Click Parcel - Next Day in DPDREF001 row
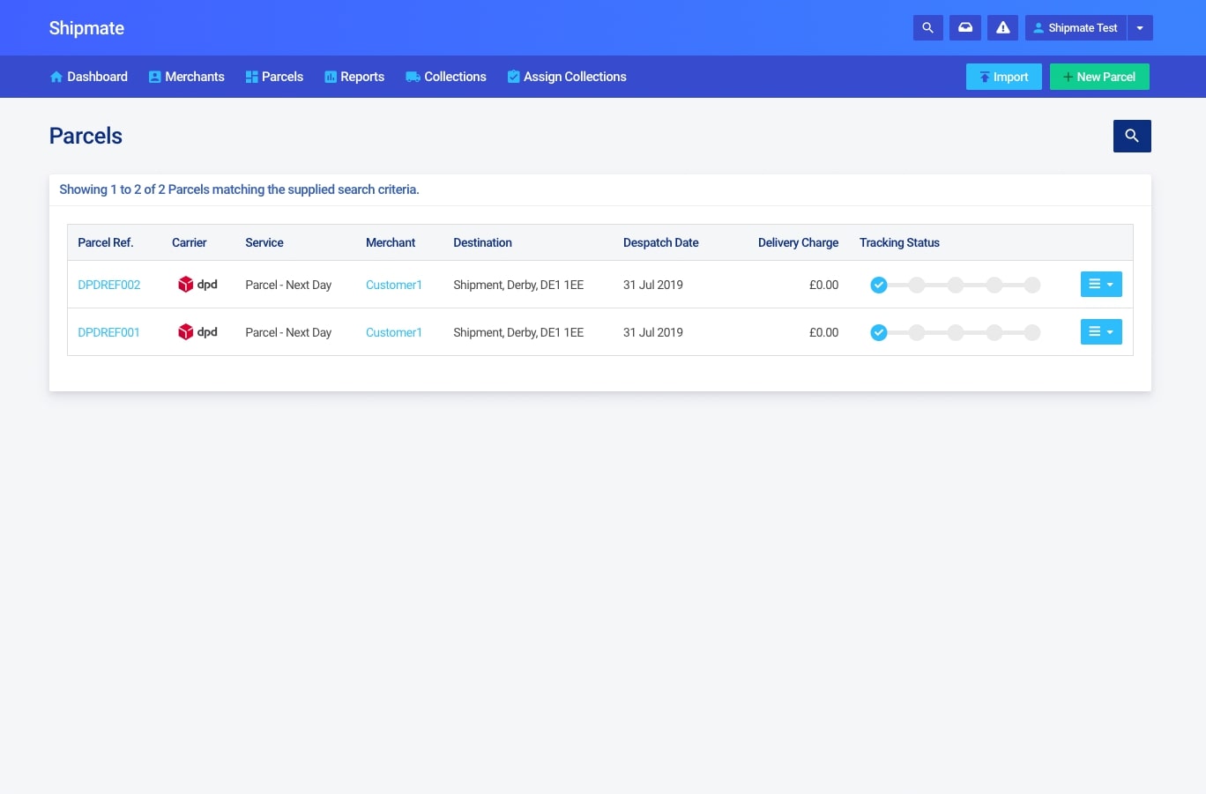Viewport: 1206px width, 794px height. 288,332
